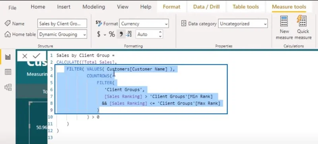Switch to the Format tab
The height and width of the screenshot is (144, 318).
click(172, 7)
